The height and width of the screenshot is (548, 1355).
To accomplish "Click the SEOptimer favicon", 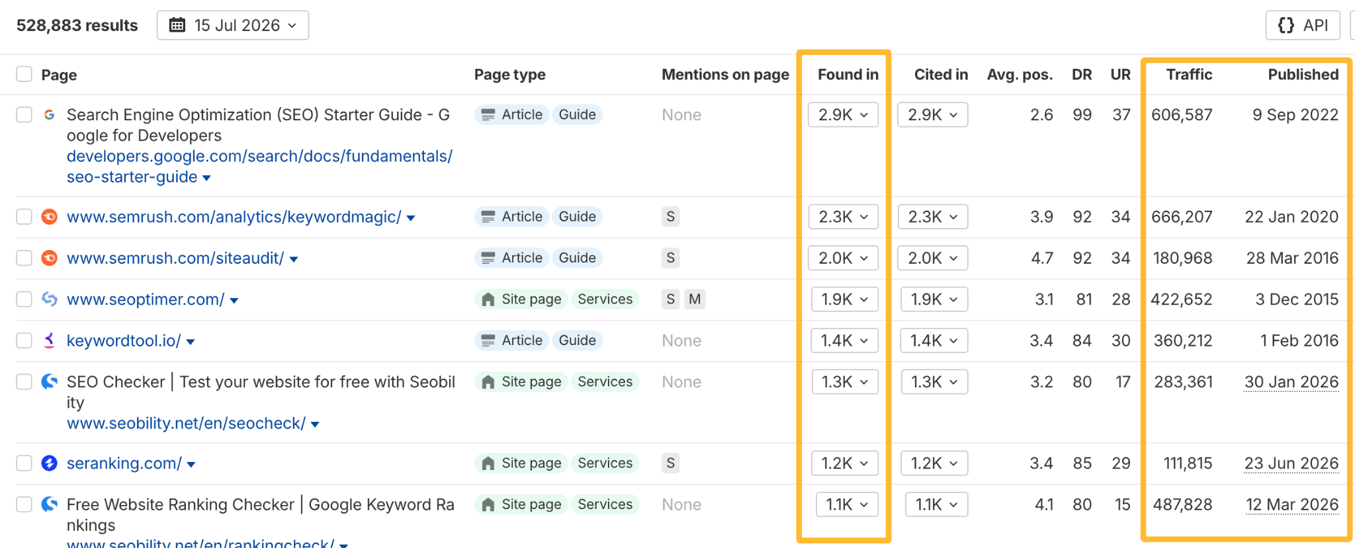I will (49, 299).
